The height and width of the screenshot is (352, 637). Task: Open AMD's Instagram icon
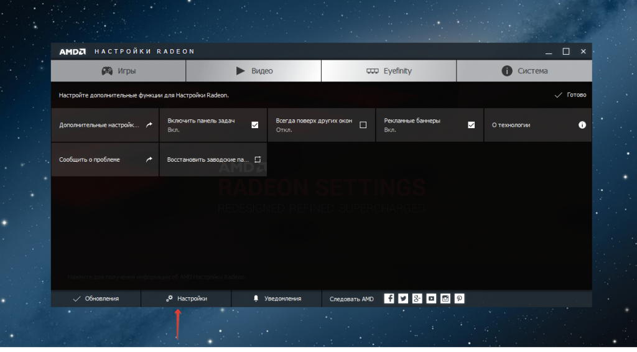(x=445, y=299)
